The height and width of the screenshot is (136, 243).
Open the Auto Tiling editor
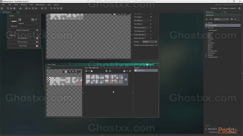[24, 46]
